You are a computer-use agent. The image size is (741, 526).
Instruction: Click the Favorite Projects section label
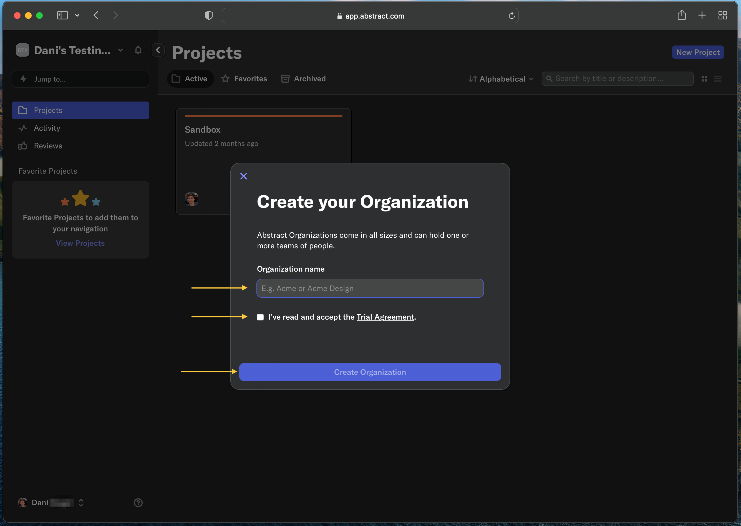pyautogui.click(x=48, y=171)
